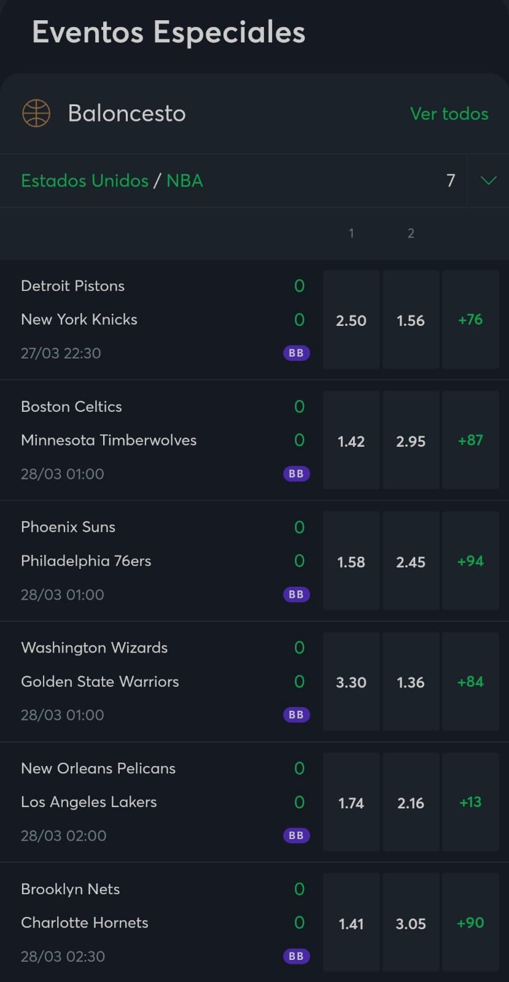Tap the BB badge for Washington Wizards match

tap(296, 714)
